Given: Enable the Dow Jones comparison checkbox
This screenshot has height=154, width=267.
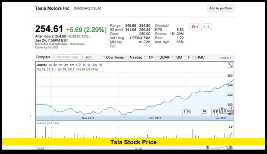Looking at the screenshot, I should (x=104, y=57).
